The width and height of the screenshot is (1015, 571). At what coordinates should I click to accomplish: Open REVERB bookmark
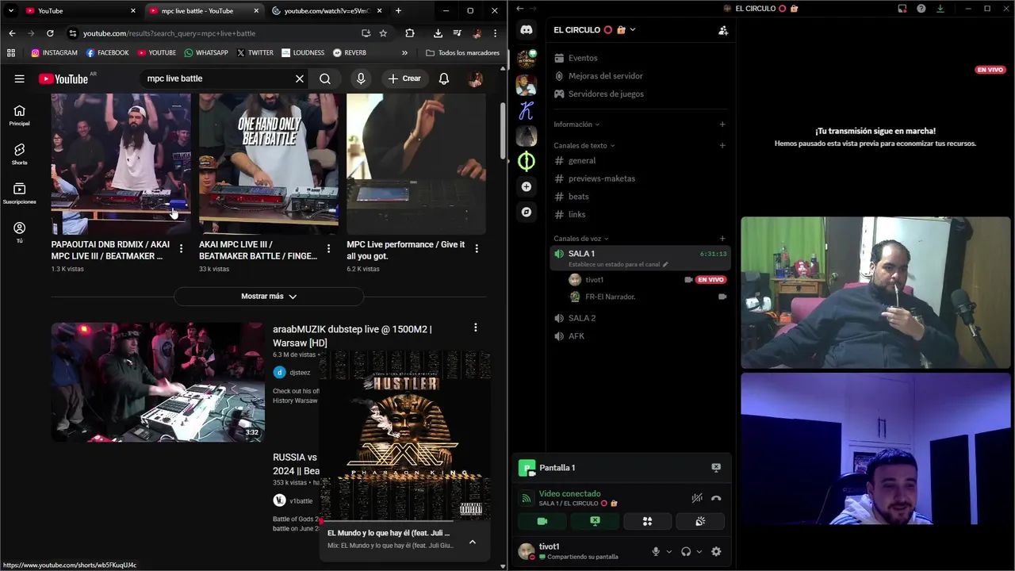[x=350, y=52]
